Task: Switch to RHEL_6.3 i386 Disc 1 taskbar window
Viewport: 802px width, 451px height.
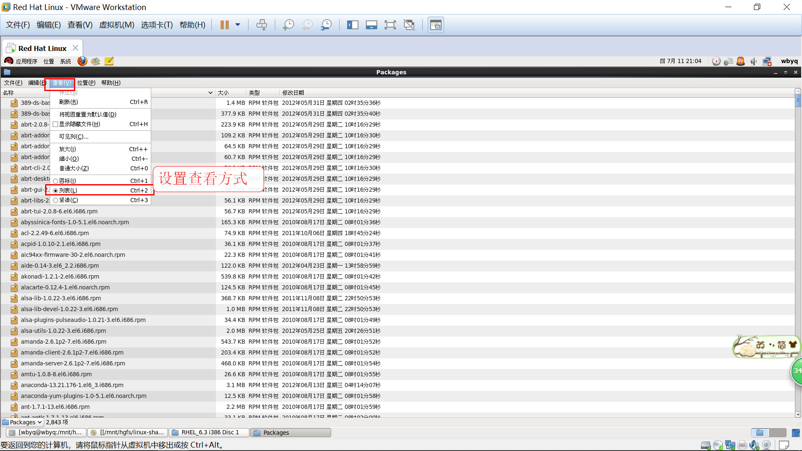Action: click(x=210, y=433)
